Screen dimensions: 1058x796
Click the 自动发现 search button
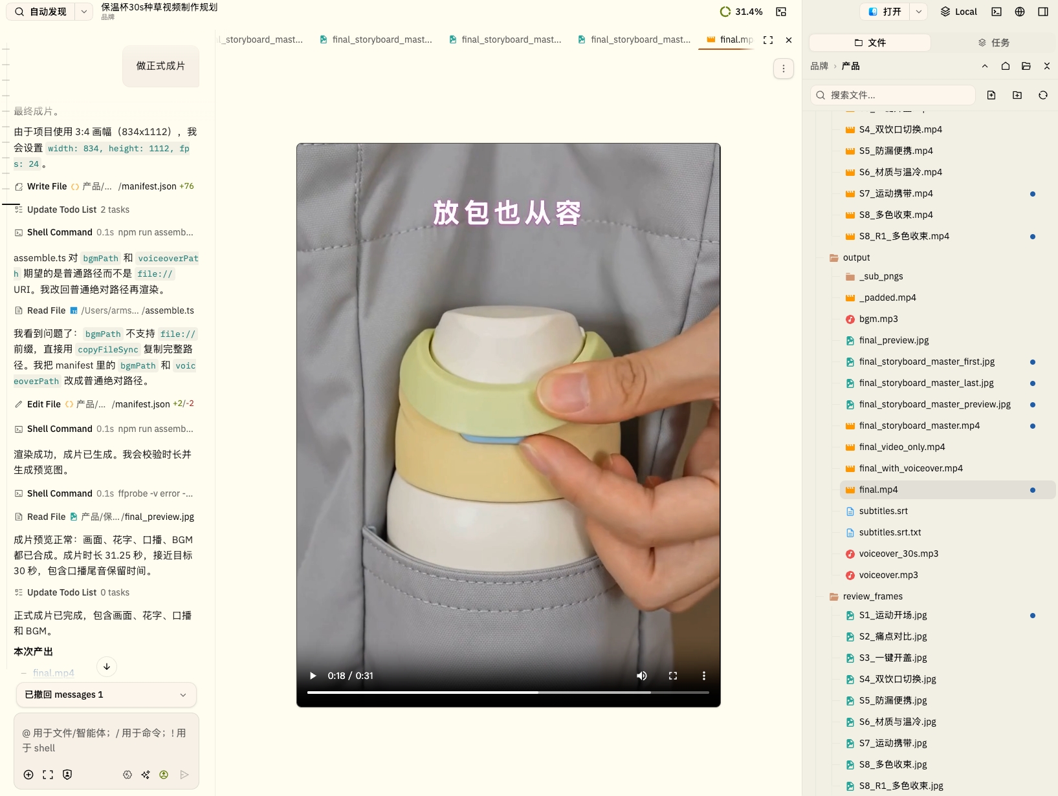click(41, 12)
